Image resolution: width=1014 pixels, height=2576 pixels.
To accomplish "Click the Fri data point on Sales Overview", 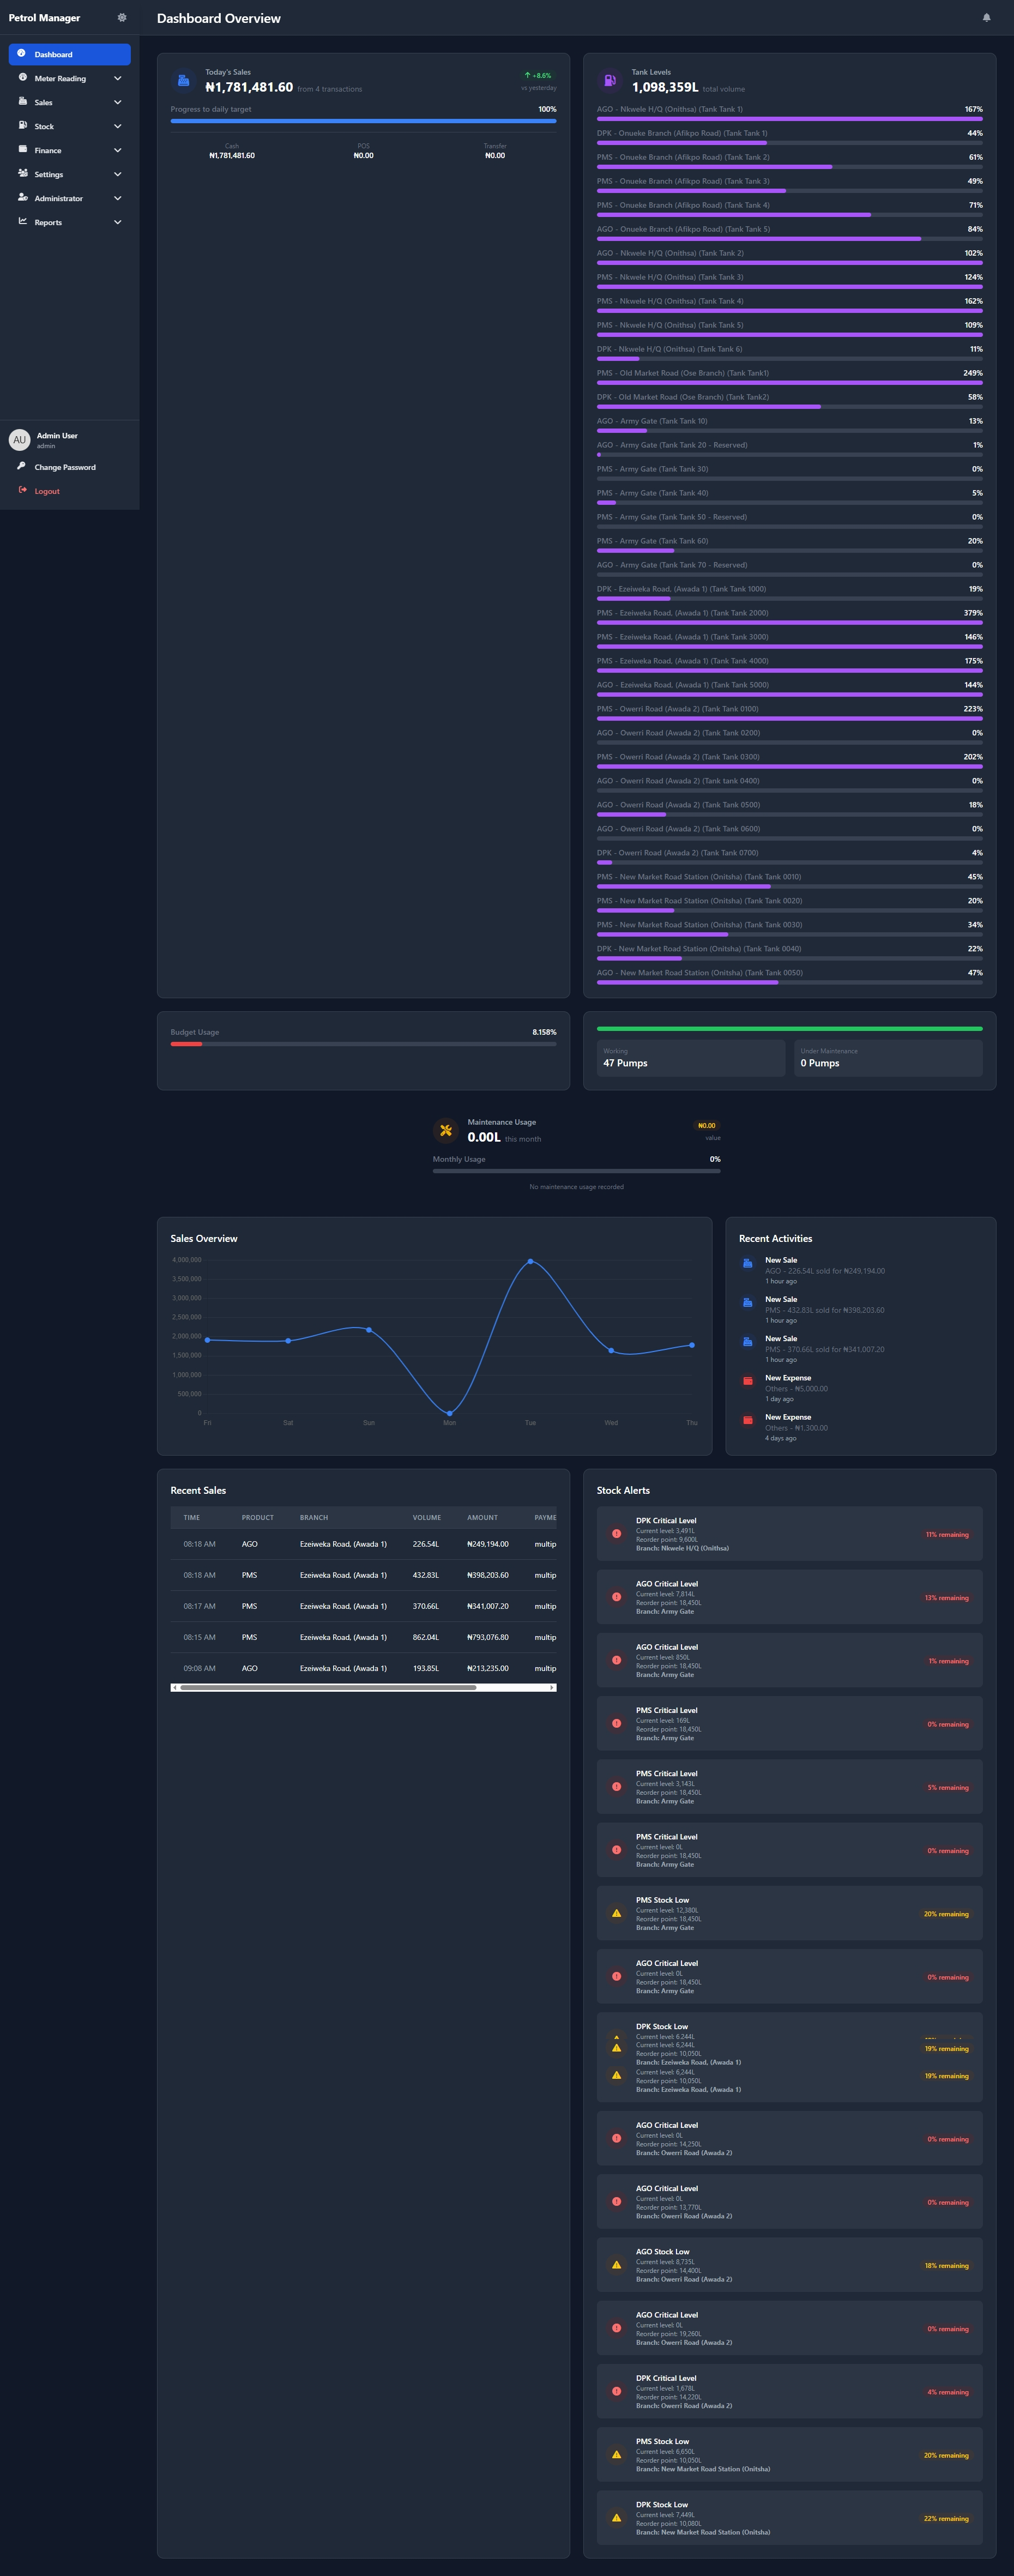I will (207, 1340).
